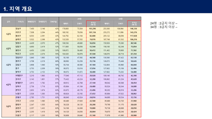Select the '3급지' blue tier cell
Screen dimensions: 212x119
pyautogui.click(x=9, y=65)
